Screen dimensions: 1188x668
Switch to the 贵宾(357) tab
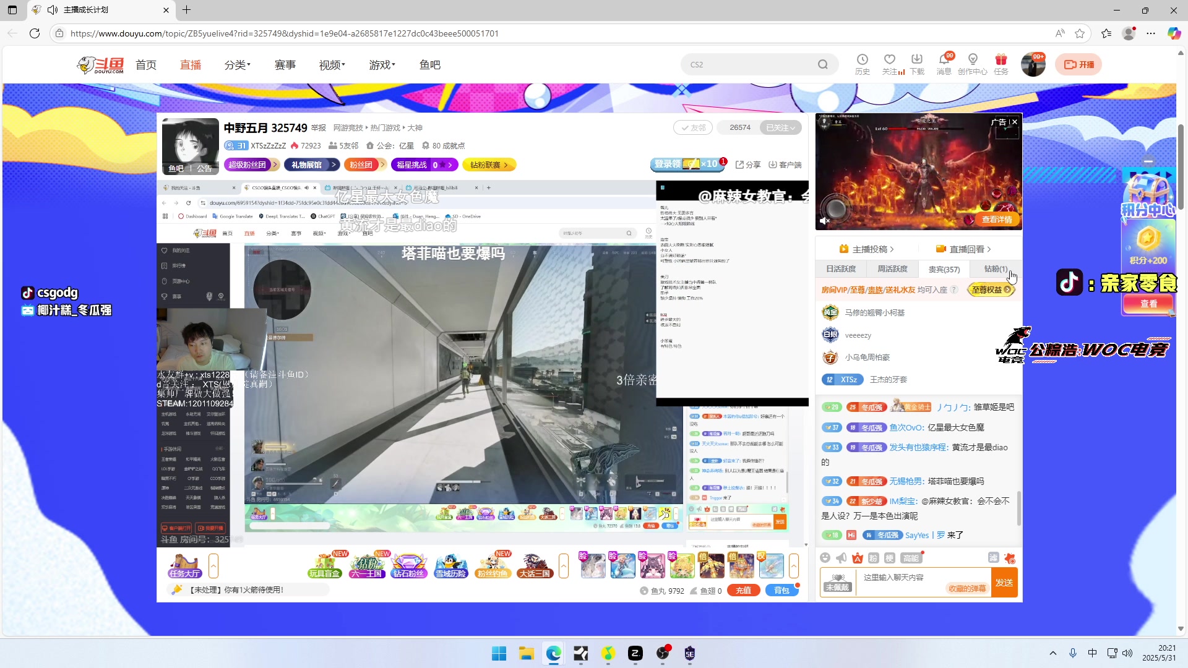pyautogui.click(x=944, y=269)
